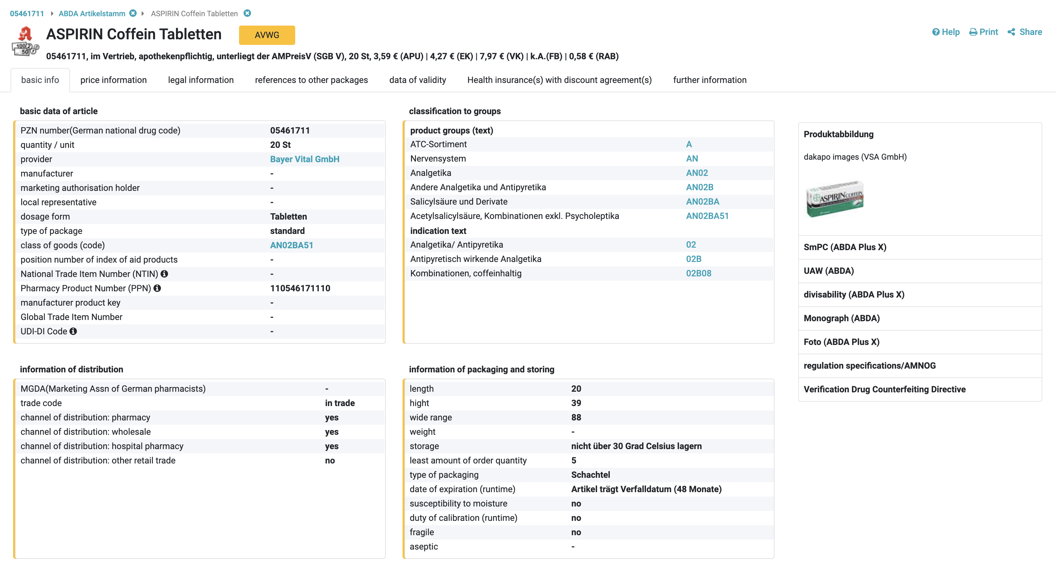
Task: Click storage text nicht über 30 Grad
Action: pyautogui.click(x=636, y=446)
